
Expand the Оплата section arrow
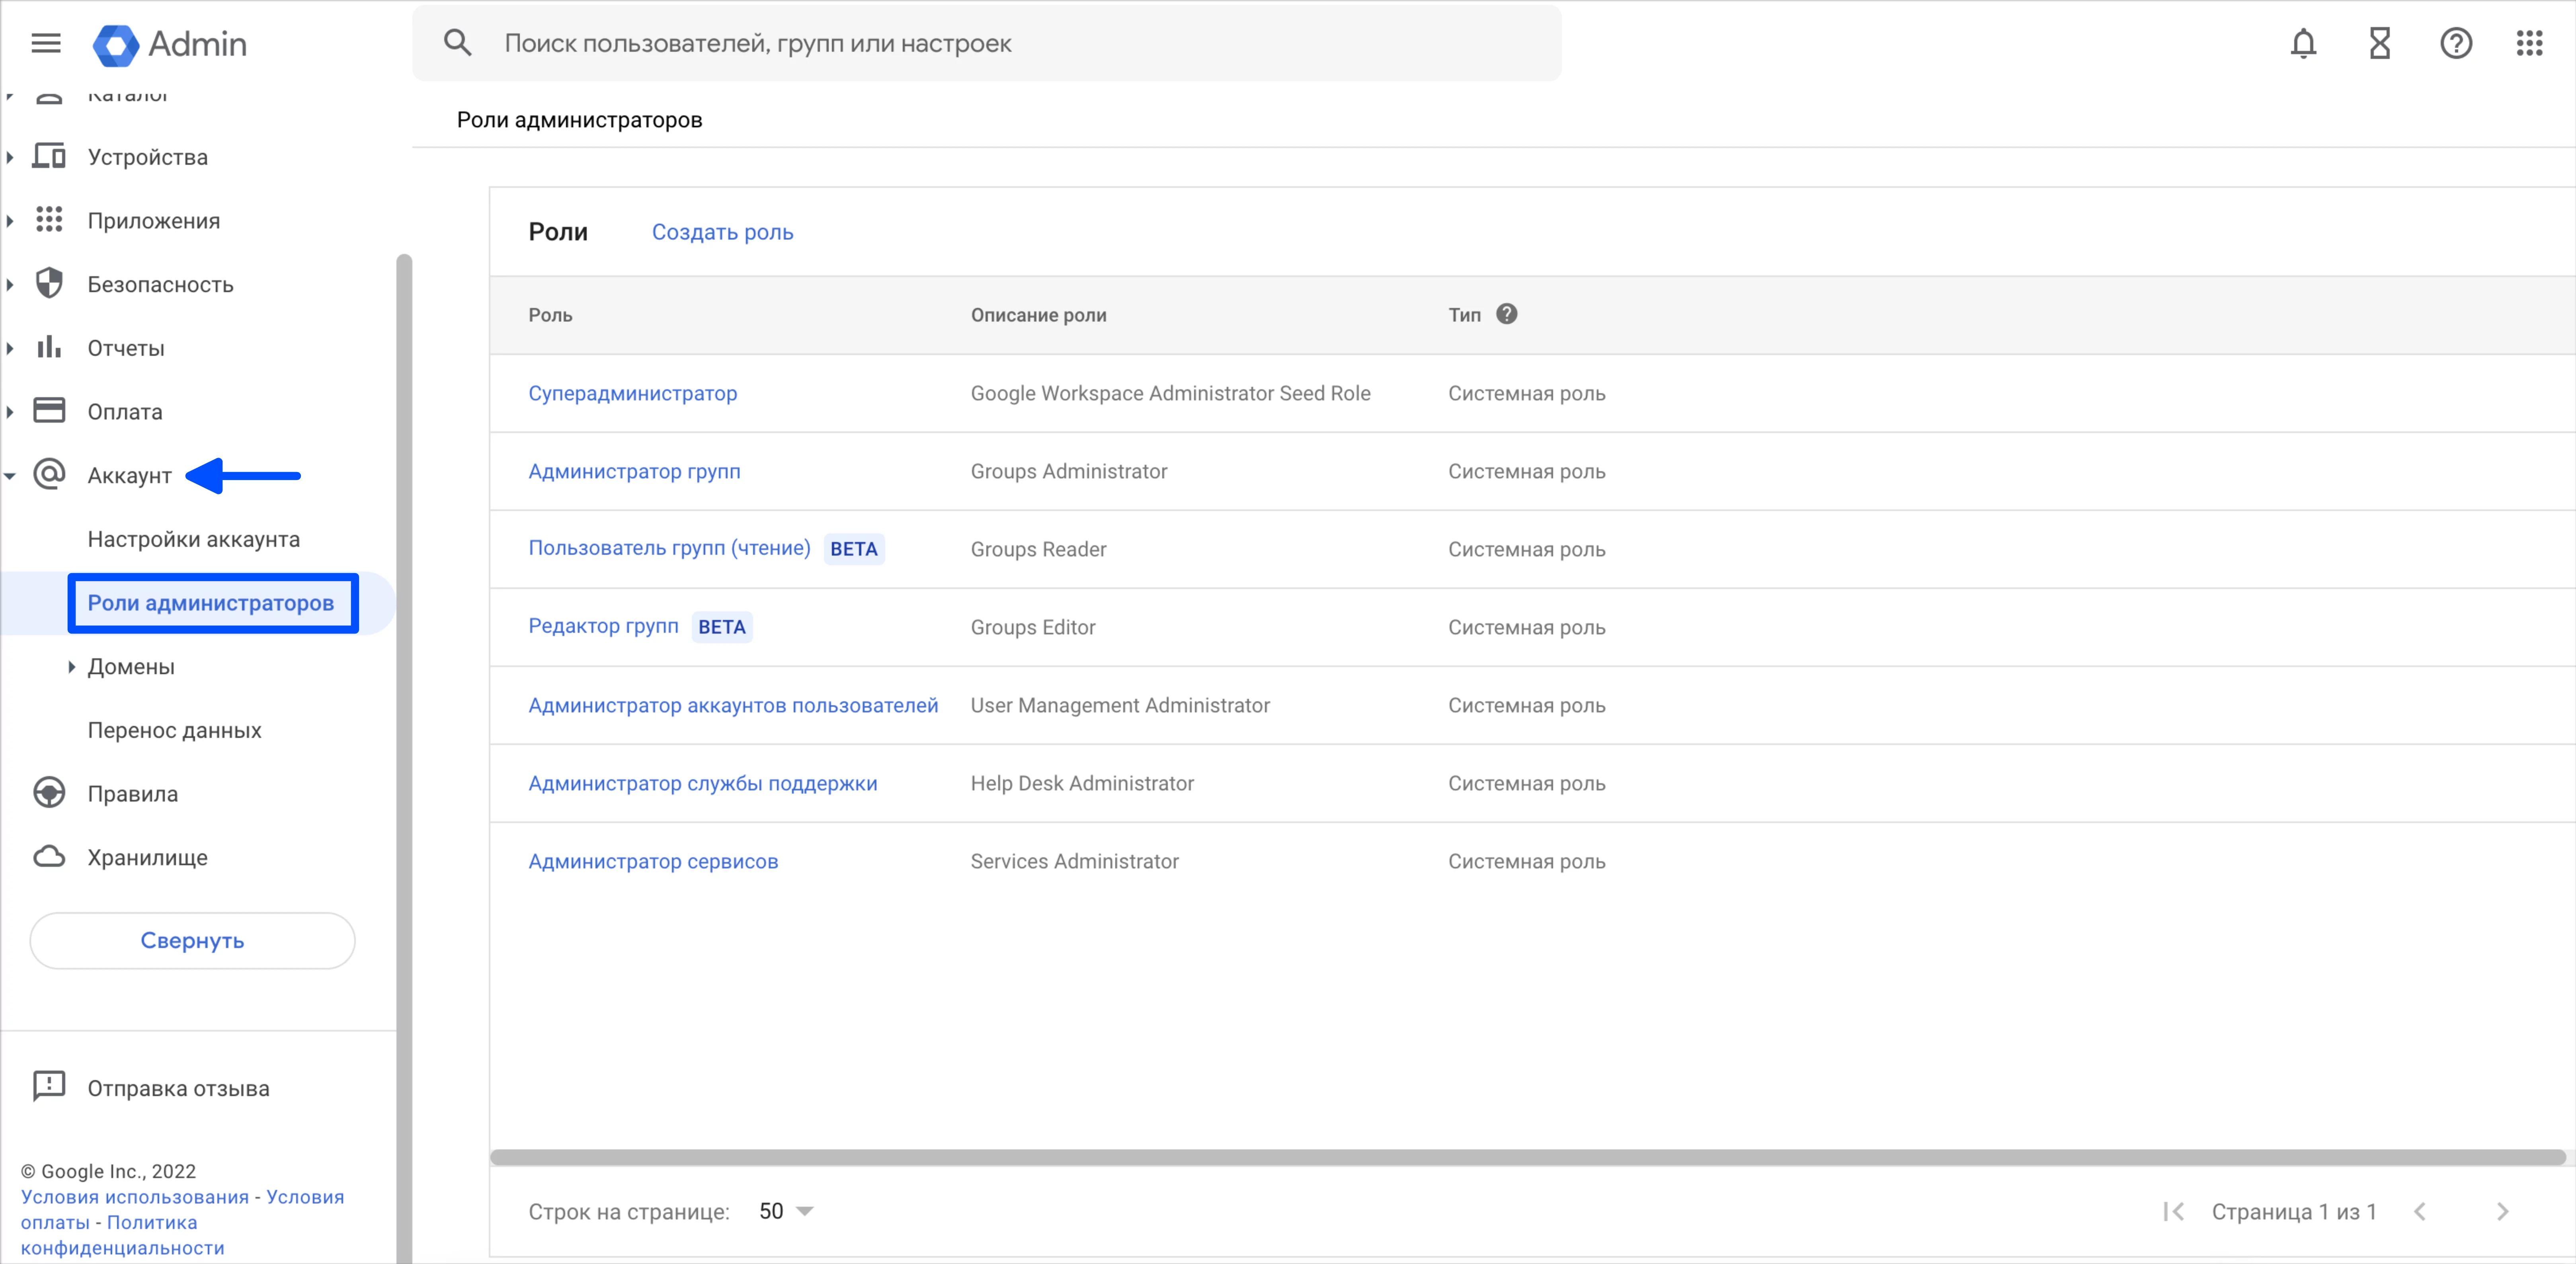point(10,412)
